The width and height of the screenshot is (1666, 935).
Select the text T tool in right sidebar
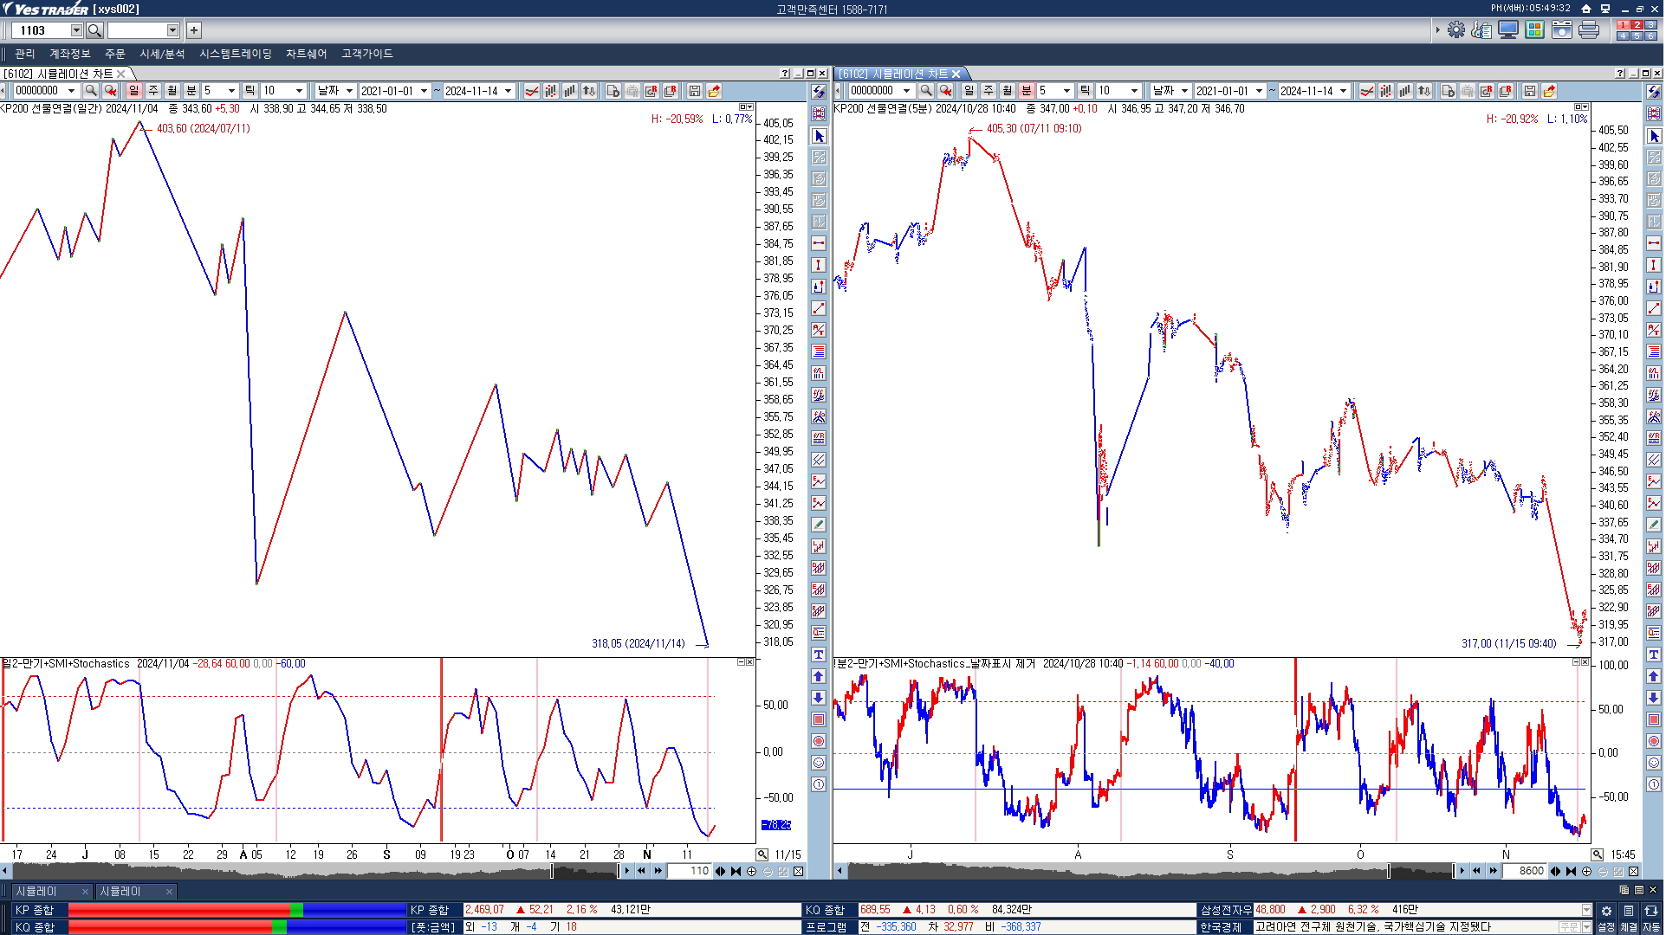1653,655
